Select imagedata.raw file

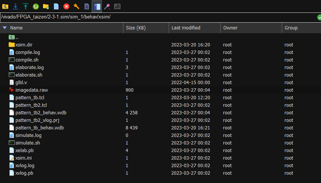pyautogui.click(x=161, y=90)
